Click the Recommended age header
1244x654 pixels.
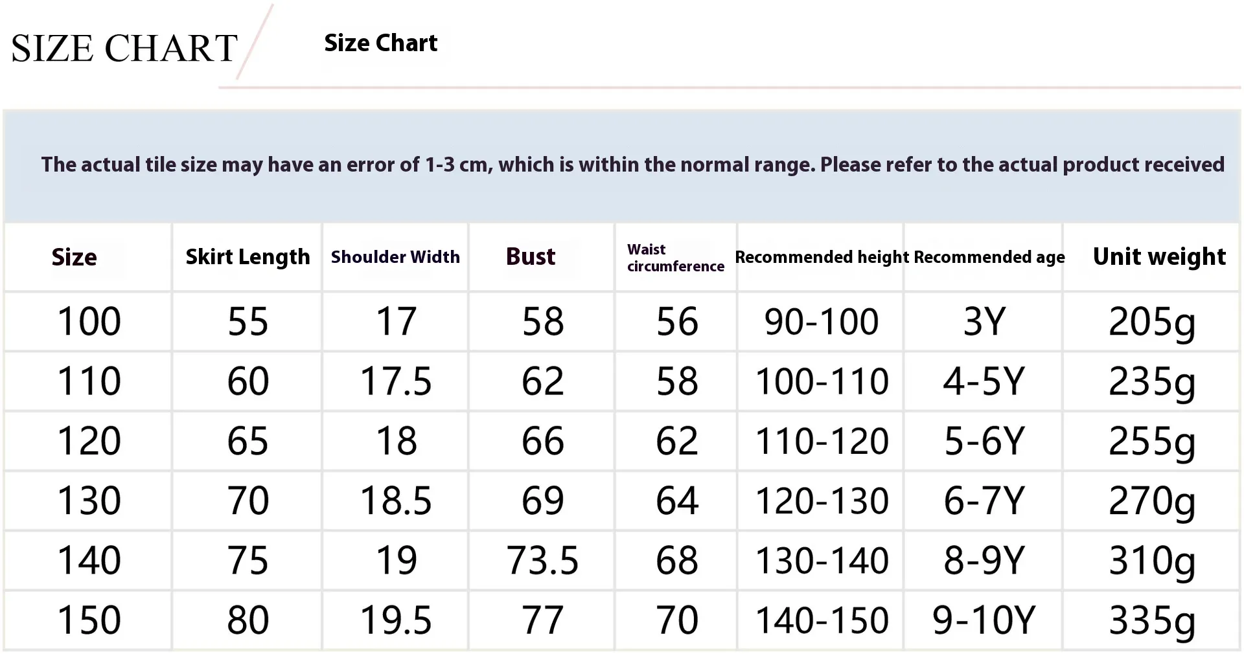[x=989, y=257]
